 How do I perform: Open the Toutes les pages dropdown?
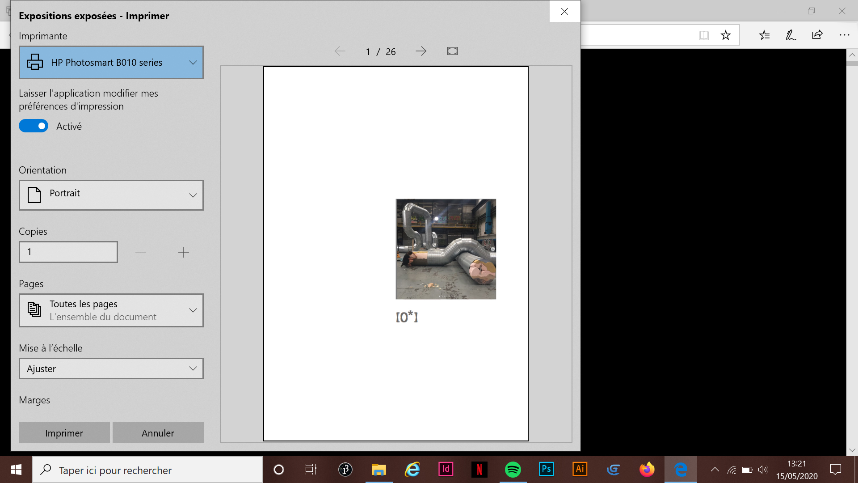pyautogui.click(x=111, y=310)
